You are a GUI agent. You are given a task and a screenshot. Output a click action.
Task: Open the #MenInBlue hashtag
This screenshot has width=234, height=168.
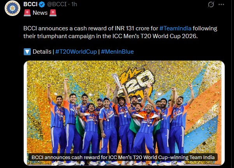point(117,51)
